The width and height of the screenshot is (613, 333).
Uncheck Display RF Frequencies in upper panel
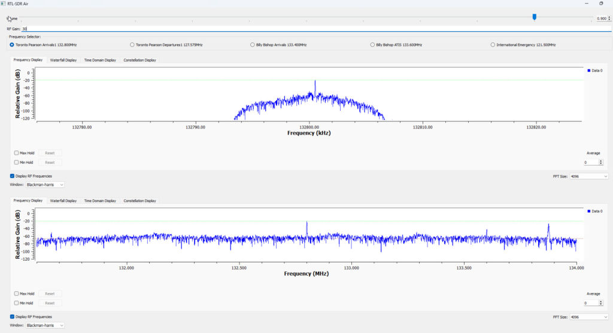click(13, 176)
